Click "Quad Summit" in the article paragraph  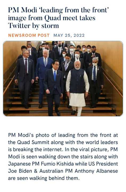(x=33, y=142)
